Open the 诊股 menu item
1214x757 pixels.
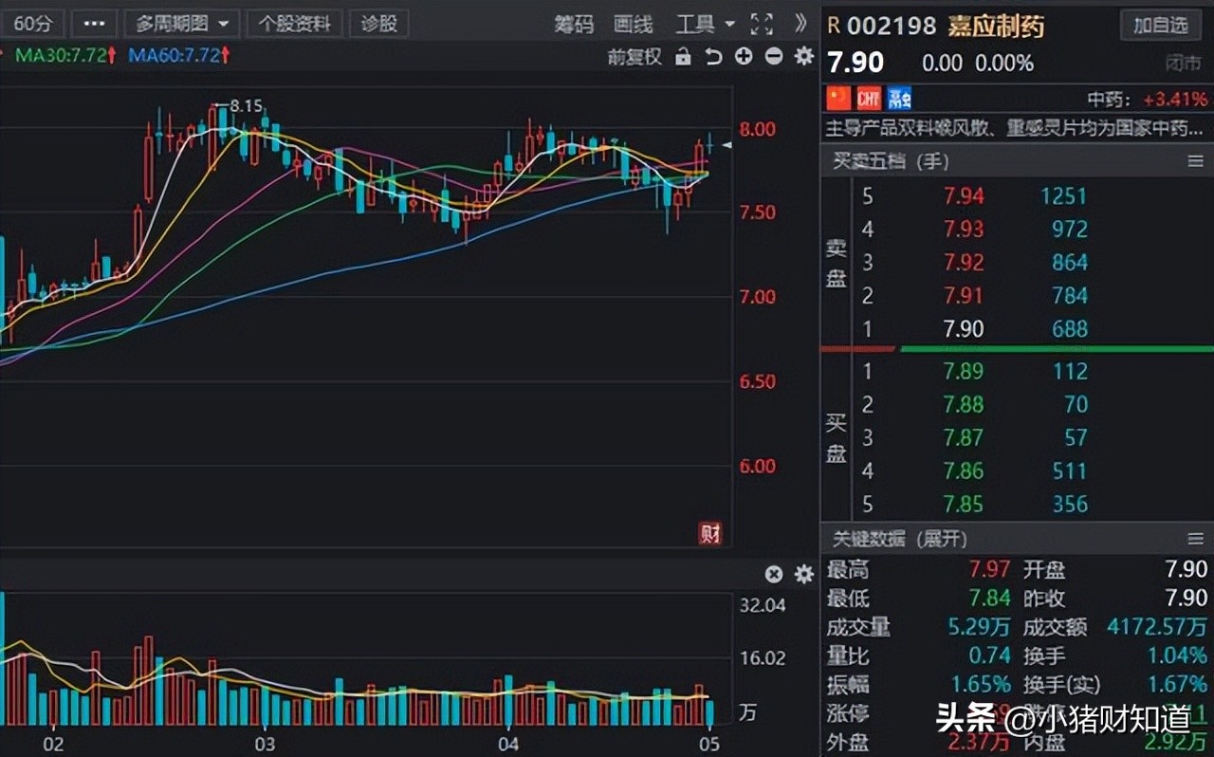point(378,23)
